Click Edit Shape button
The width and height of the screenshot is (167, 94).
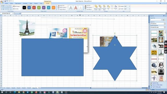(17, 6)
